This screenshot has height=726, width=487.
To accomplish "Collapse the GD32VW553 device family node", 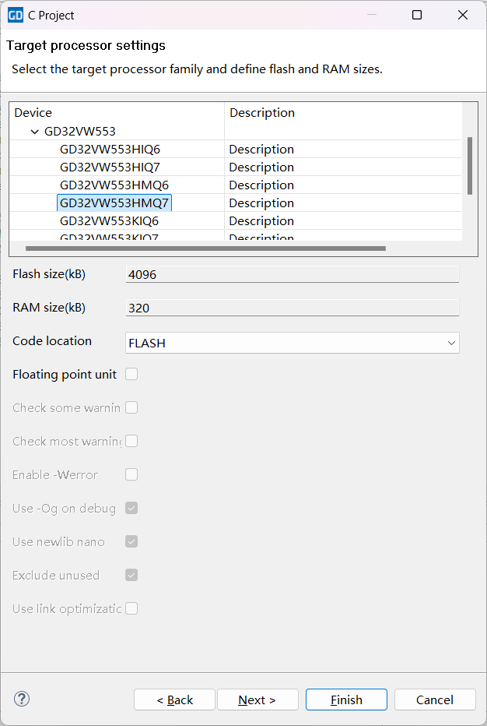I will click(x=34, y=132).
